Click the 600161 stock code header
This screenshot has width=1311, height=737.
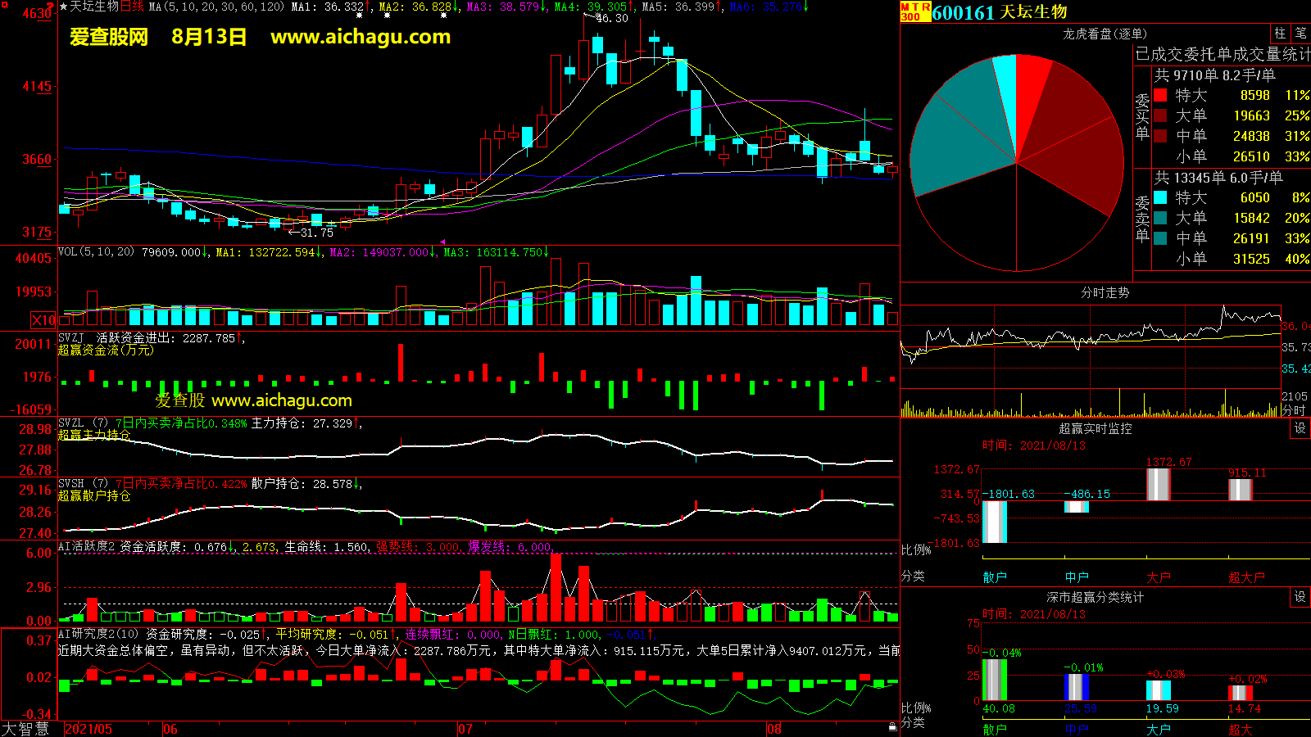(x=963, y=12)
